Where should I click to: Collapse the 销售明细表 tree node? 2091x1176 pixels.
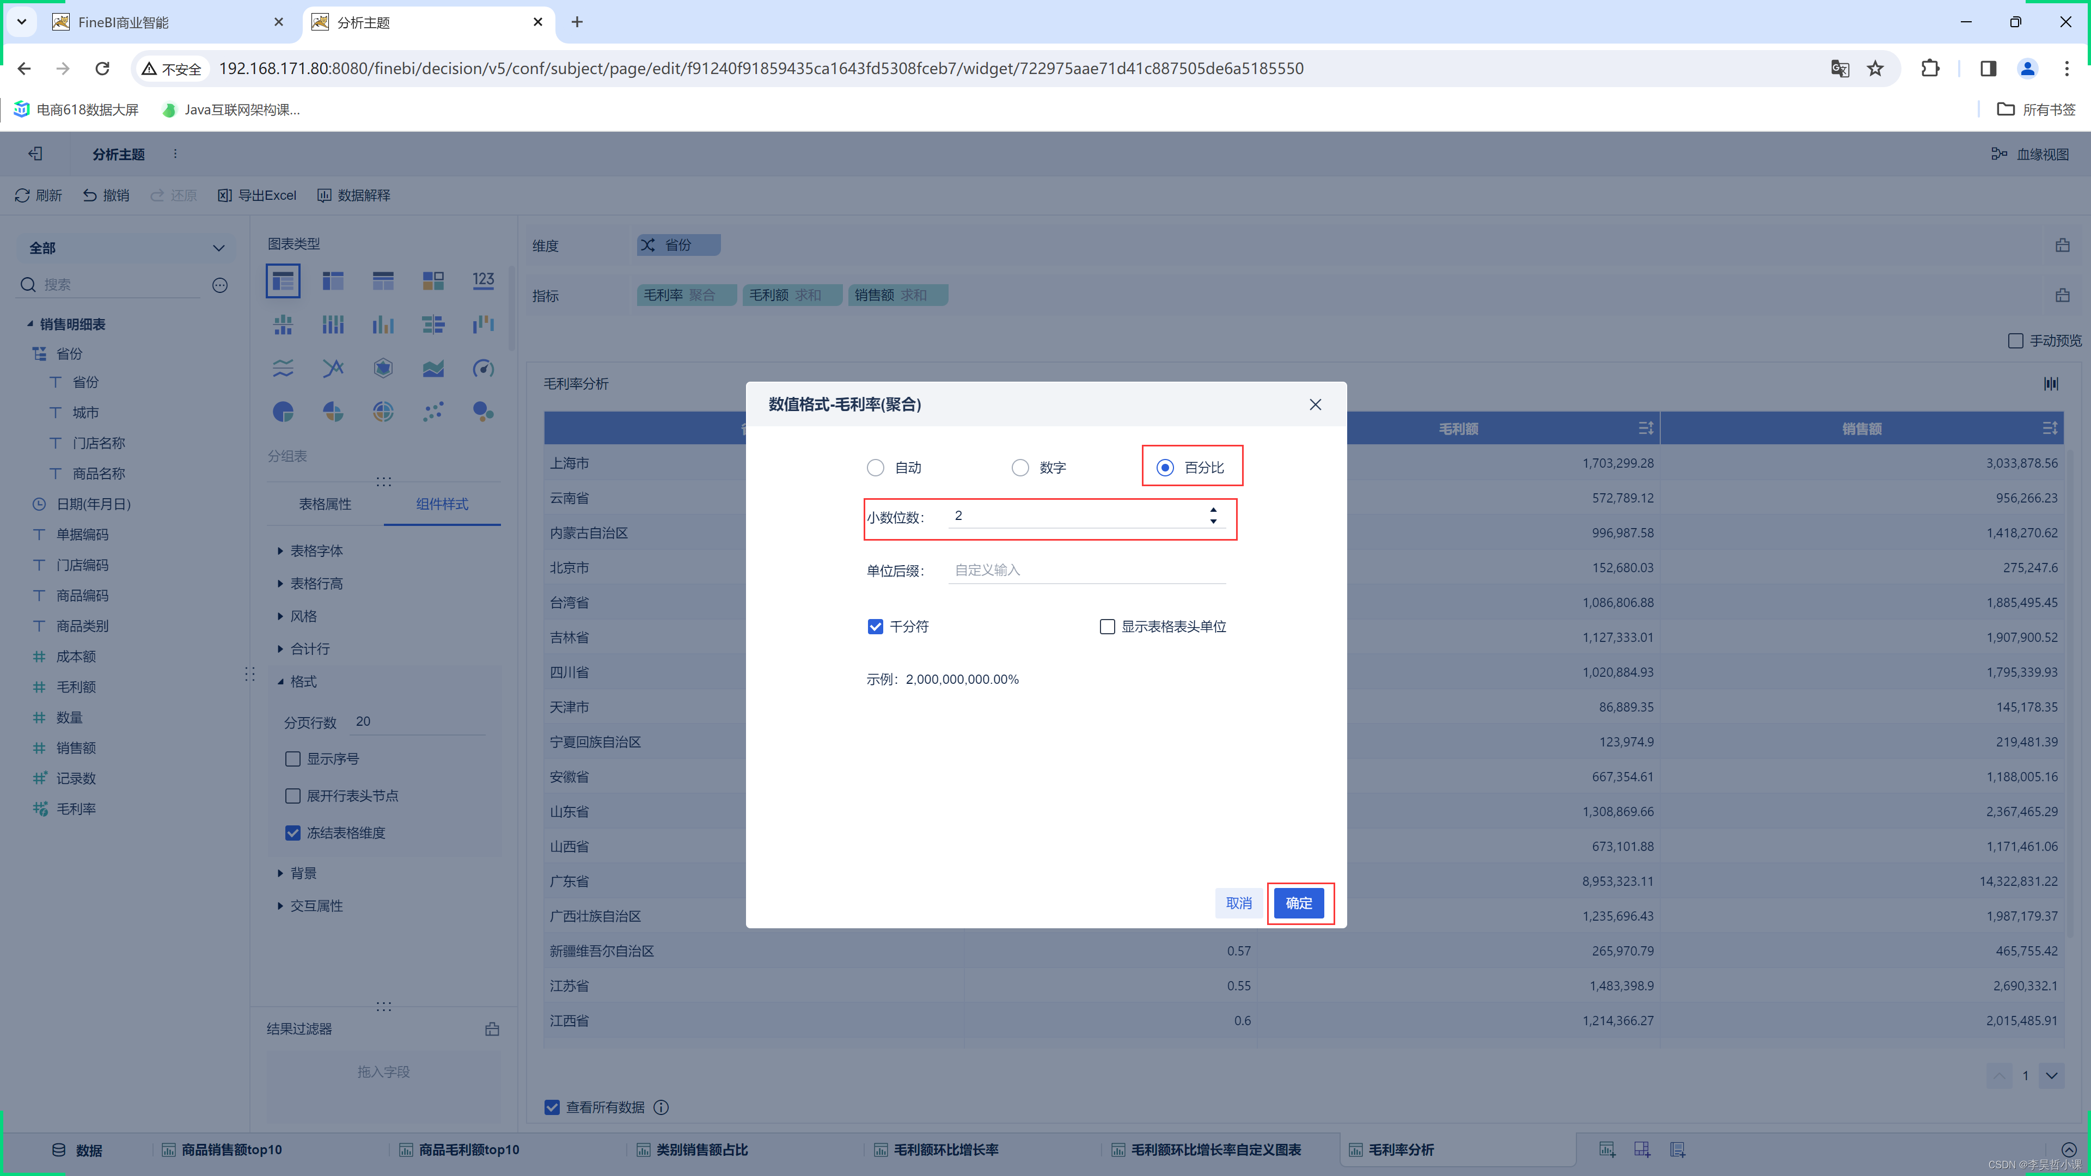(30, 324)
